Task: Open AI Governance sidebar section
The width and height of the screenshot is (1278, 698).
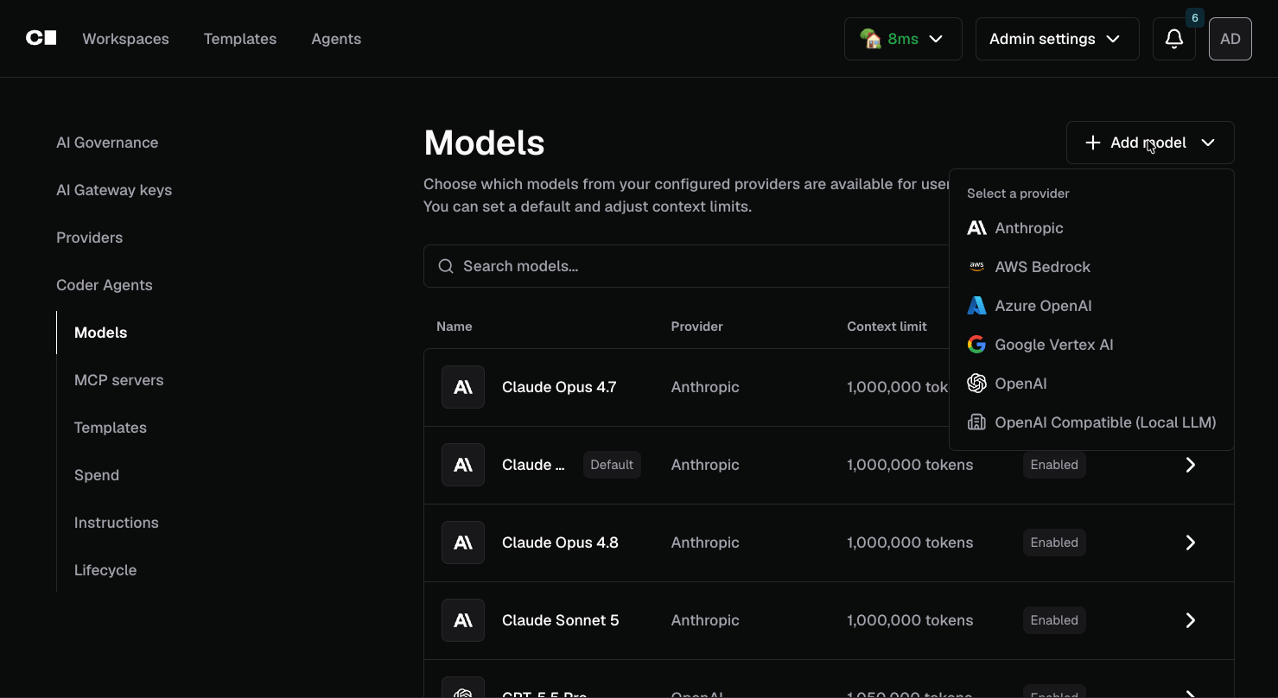Action: pyautogui.click(x=107, y=143)
